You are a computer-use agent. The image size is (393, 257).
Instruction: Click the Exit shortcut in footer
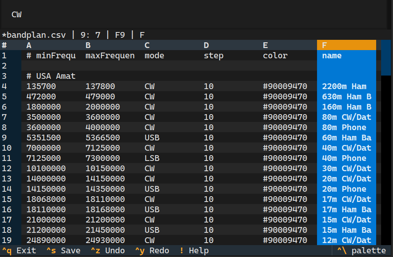click(x=19, y=250)
